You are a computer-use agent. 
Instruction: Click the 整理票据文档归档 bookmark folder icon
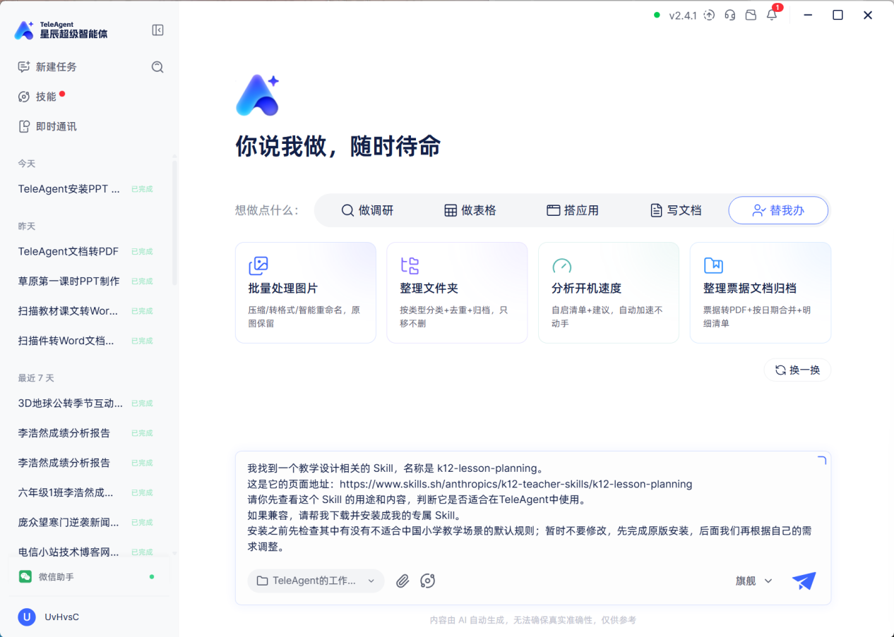(x=713, y=265)
